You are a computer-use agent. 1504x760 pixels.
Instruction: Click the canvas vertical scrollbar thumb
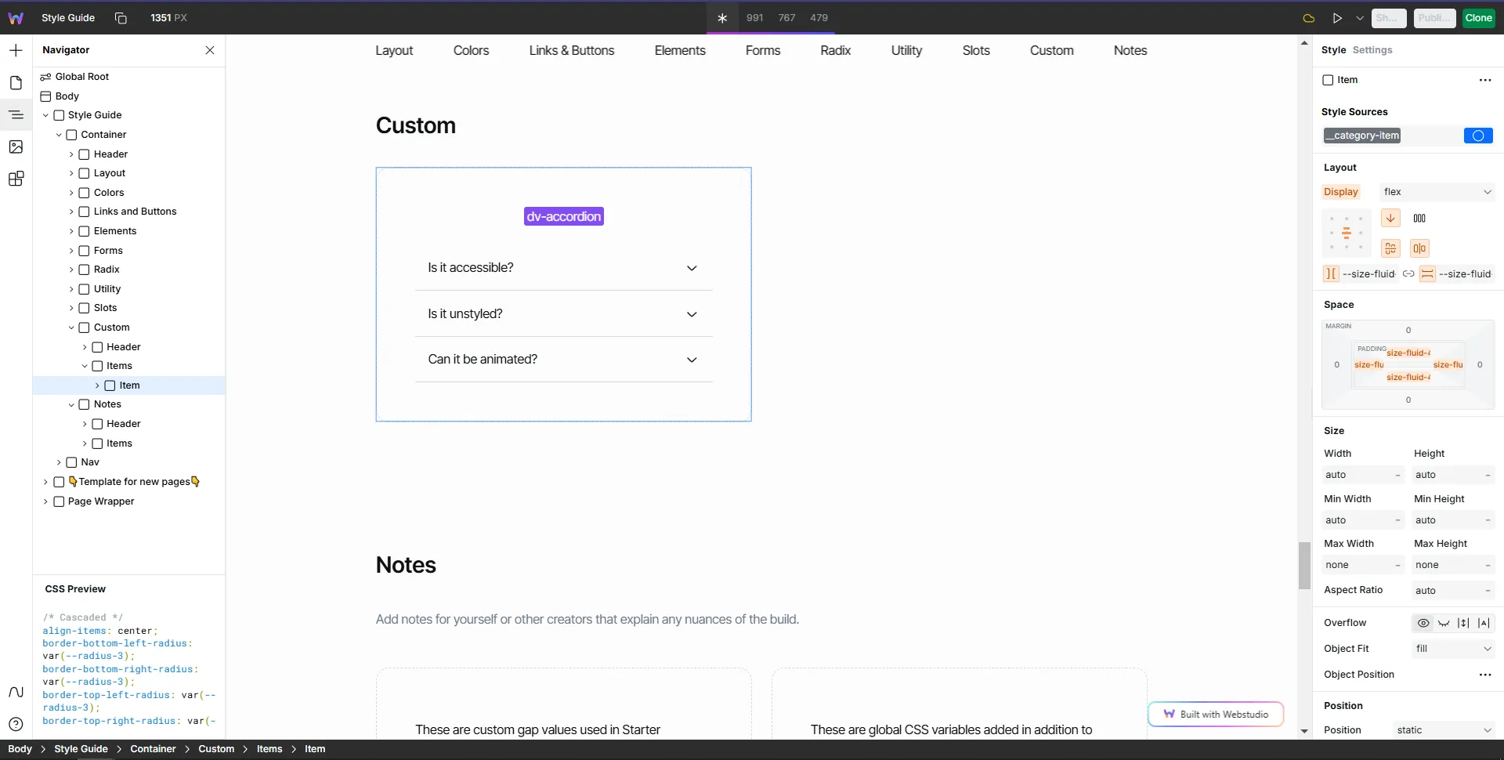point(1304,565)
